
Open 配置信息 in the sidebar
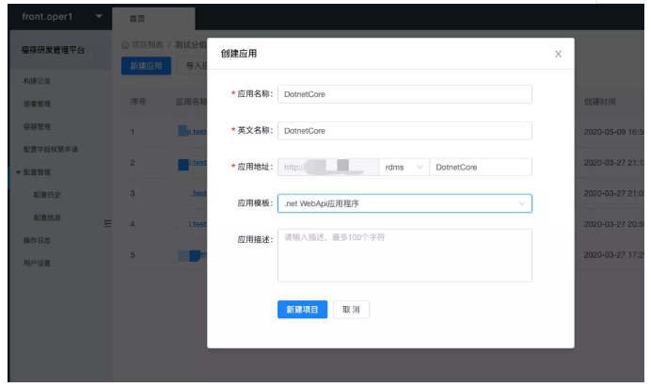[x=47, y=218]
